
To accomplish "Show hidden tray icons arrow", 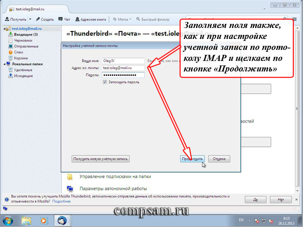I will click(249, 221).
